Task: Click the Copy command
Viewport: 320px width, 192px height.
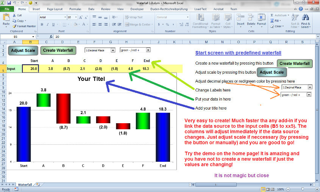Action: [x=20, y=21]
